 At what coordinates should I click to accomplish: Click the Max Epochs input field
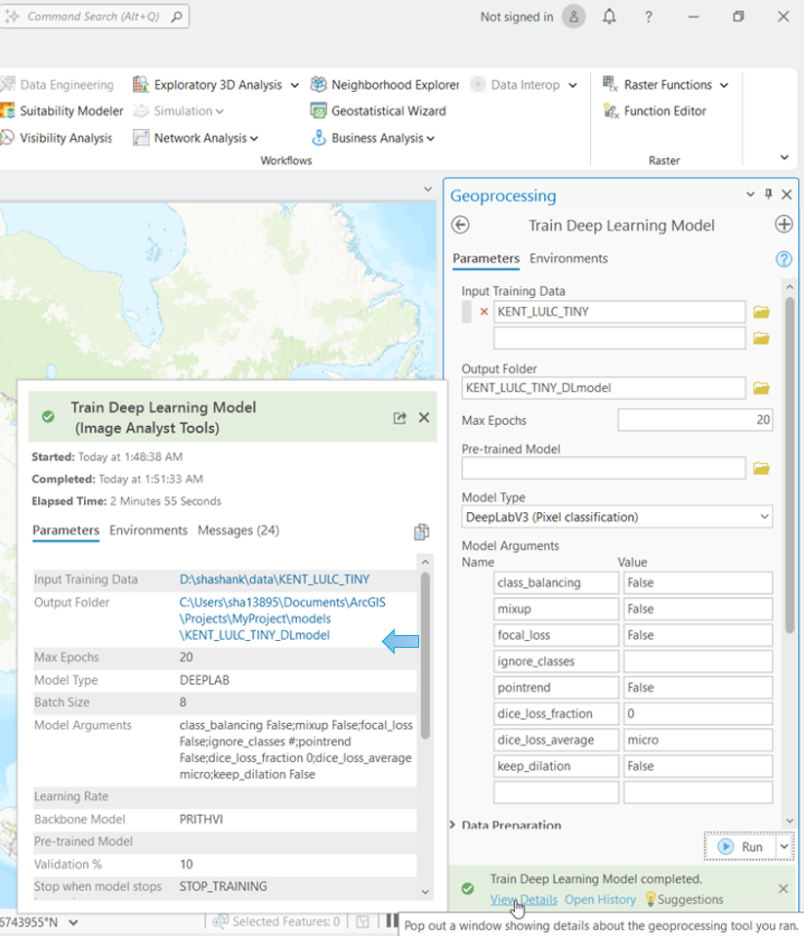click(x=695, y=420)
